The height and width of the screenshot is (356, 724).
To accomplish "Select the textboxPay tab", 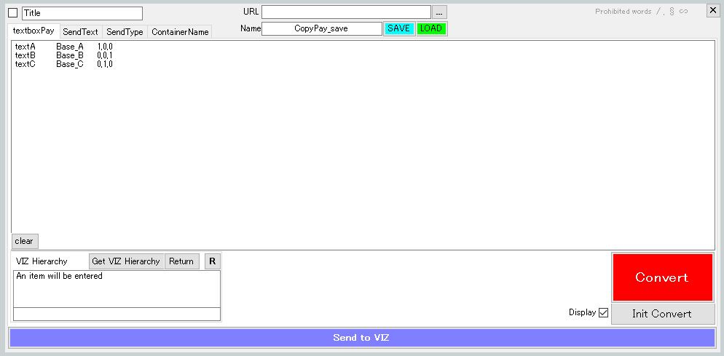I will point(34,31).
